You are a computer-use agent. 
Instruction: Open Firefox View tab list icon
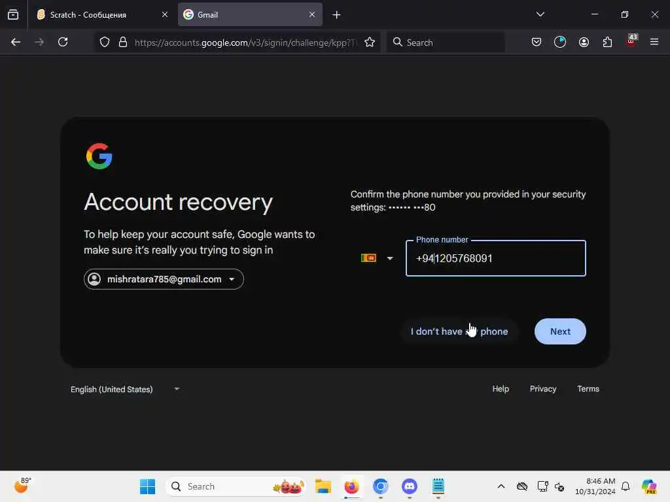pyautogui.click(x=13, y=14)
